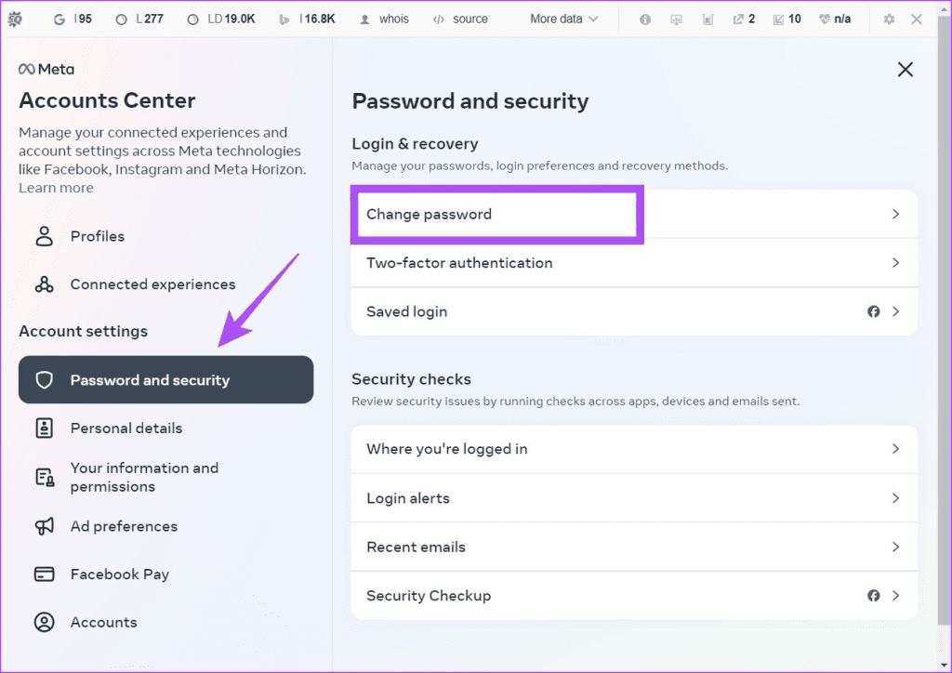
Task: Click the Facebook icon on the Saved login row
Action: click(x=873, y=311)
